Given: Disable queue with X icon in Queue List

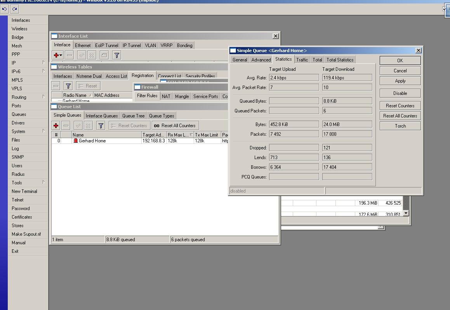Looking at the screenshot, I should 89,126.
